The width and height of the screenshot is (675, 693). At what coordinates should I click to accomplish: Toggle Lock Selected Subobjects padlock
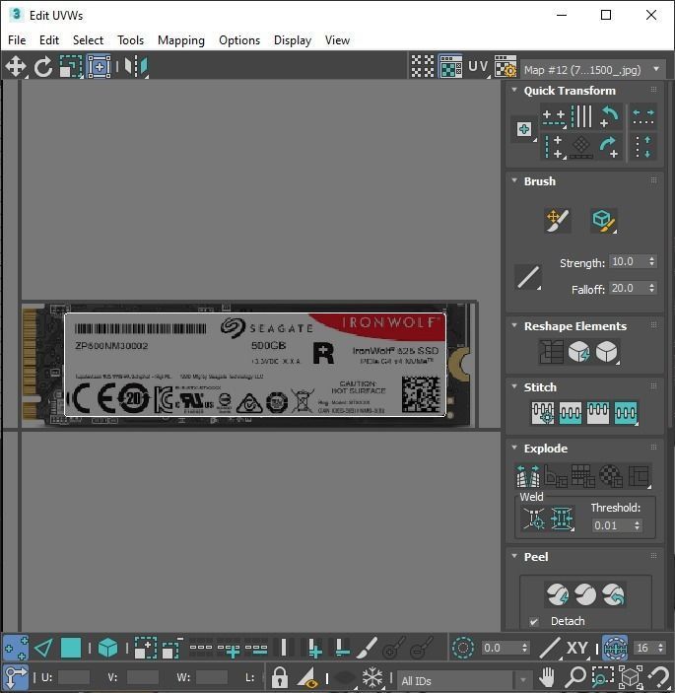(x=280, y=676)
